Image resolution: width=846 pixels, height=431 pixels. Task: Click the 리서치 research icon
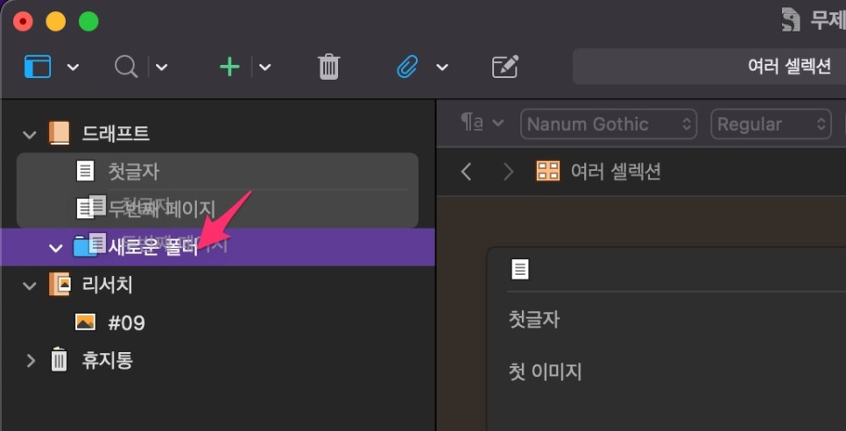pyautogui.click(x=60, y=285)
